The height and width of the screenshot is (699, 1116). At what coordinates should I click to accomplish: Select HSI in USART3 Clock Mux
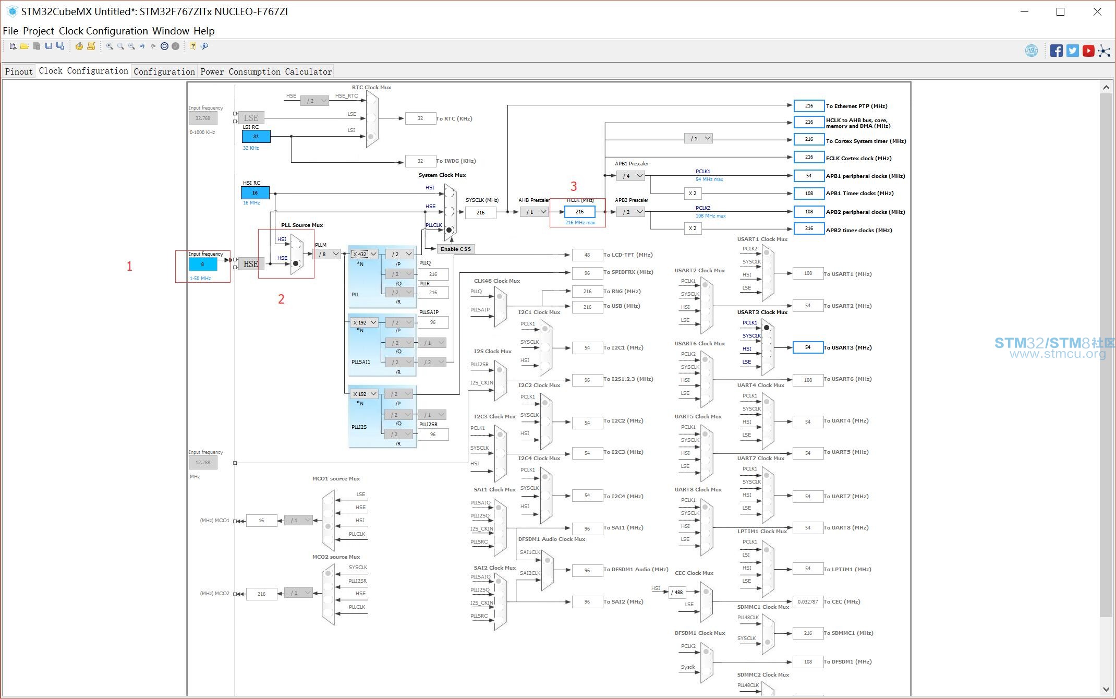(767, 354)
